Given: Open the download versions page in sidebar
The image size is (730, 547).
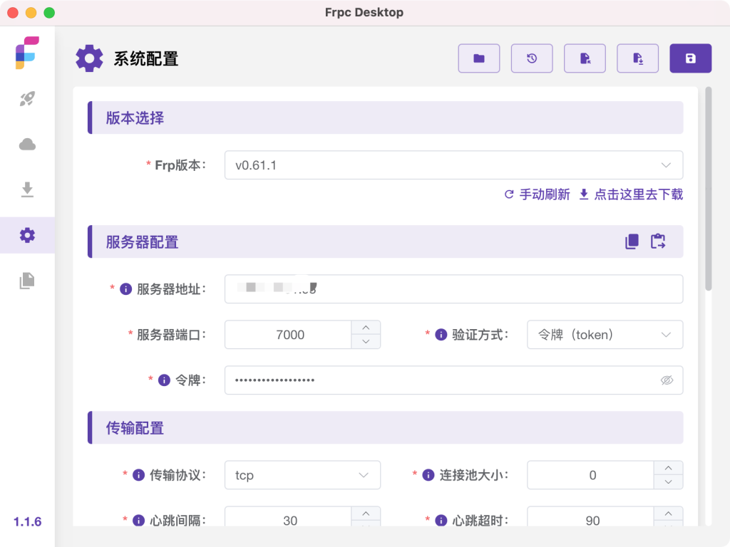Looking at the screenshot, I should click(x=27, y=189).
